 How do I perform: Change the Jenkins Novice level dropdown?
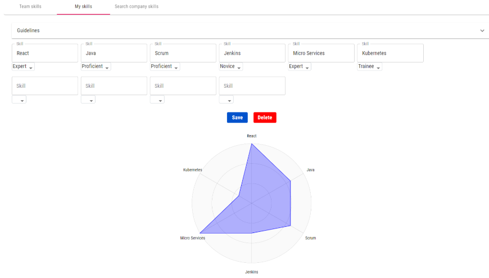click(x=231, y=67)
